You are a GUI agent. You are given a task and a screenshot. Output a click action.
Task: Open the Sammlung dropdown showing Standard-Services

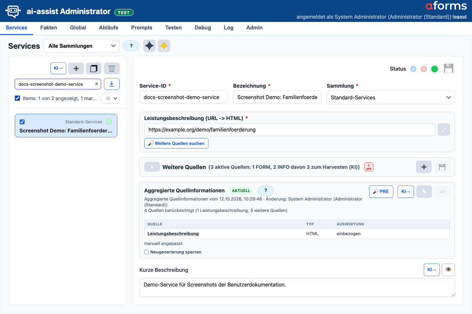[391, 97]
